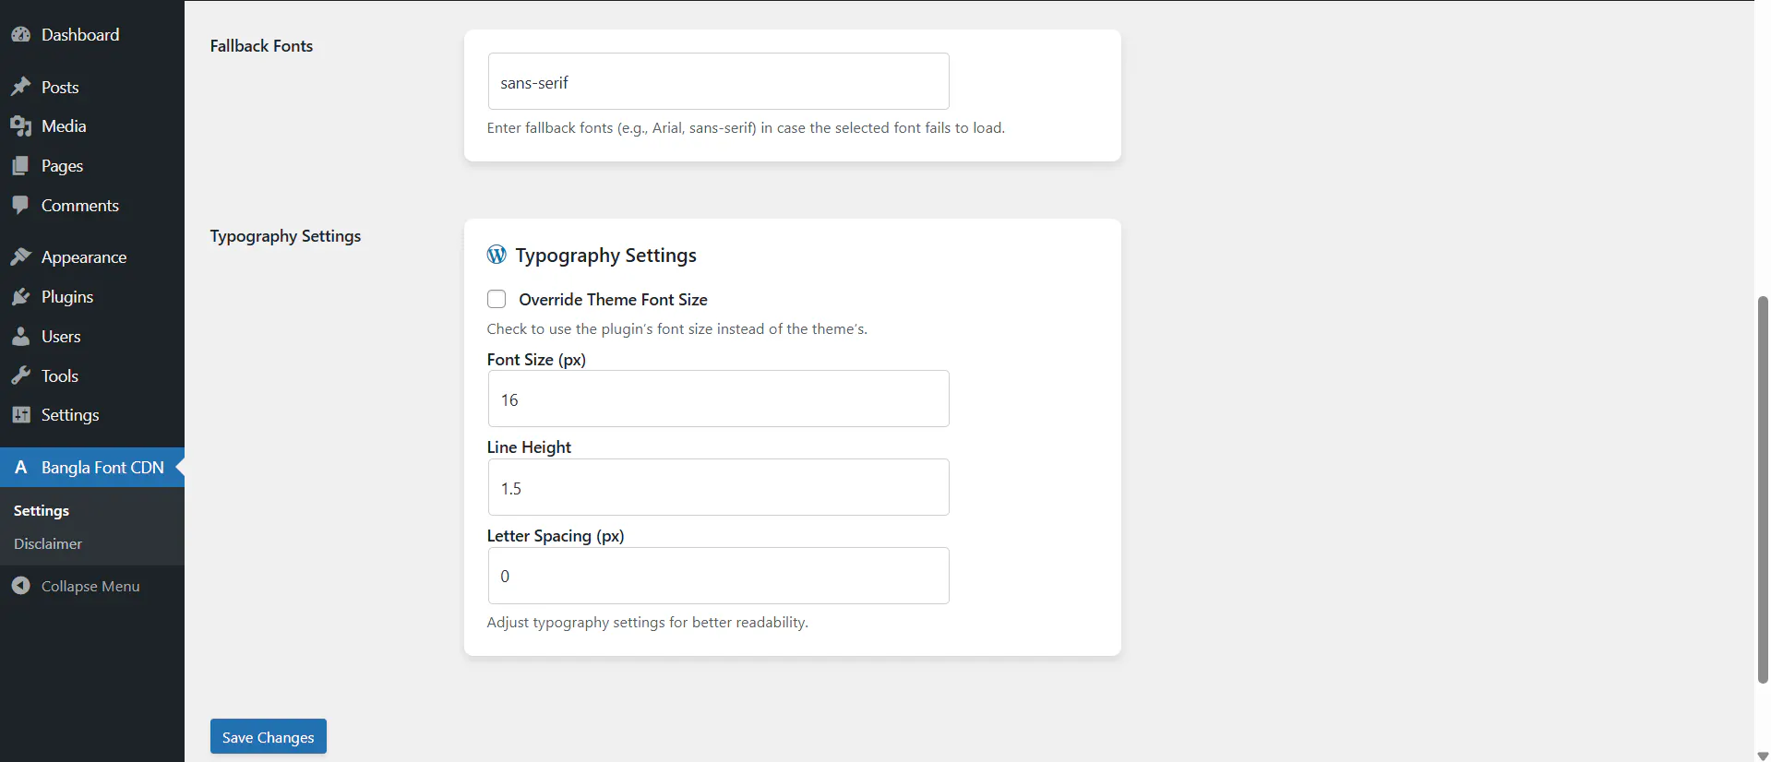
Task: Open Settings submenu under Bangla Font CDN
Action: (42, 510)
